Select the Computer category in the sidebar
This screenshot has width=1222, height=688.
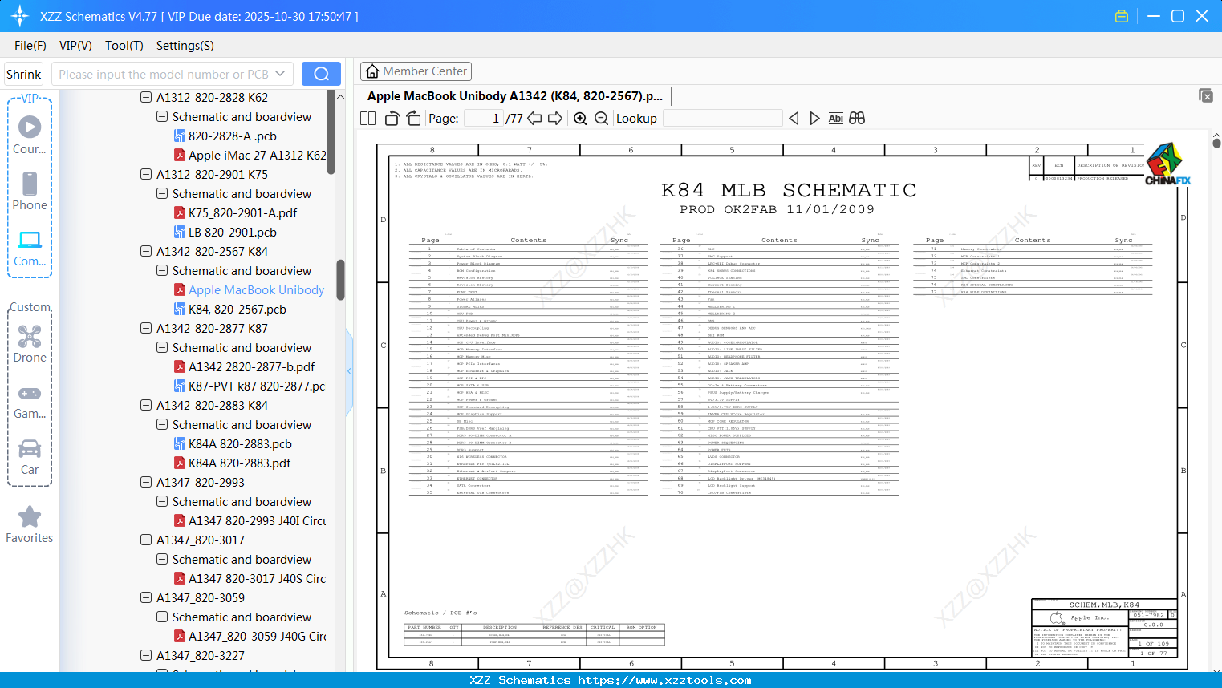click(x=30, y=249)
